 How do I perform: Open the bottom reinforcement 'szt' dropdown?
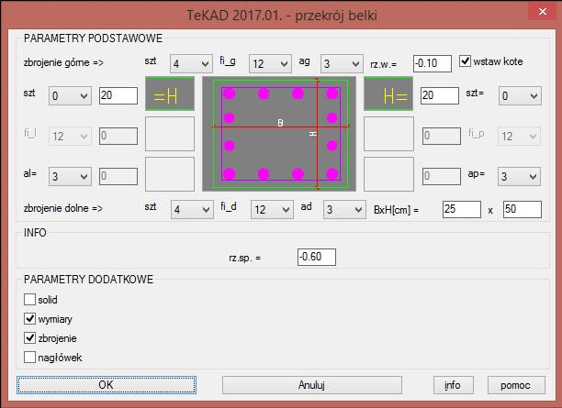point(192,209)
